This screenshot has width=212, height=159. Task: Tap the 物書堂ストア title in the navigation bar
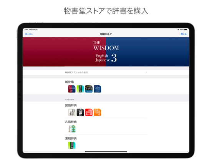106,34
